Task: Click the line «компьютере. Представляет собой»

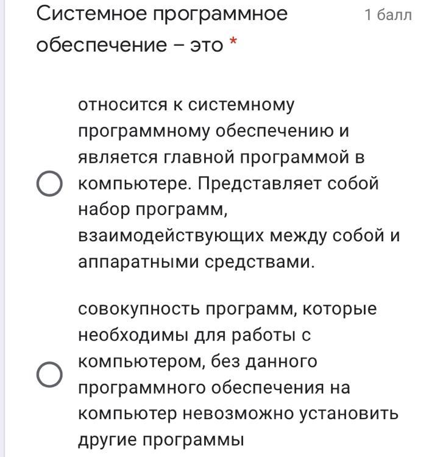Action: tap(229, 183)
